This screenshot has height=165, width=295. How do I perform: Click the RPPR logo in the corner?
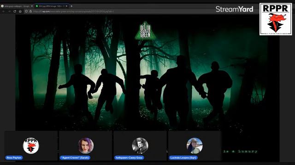click(276, 19)
